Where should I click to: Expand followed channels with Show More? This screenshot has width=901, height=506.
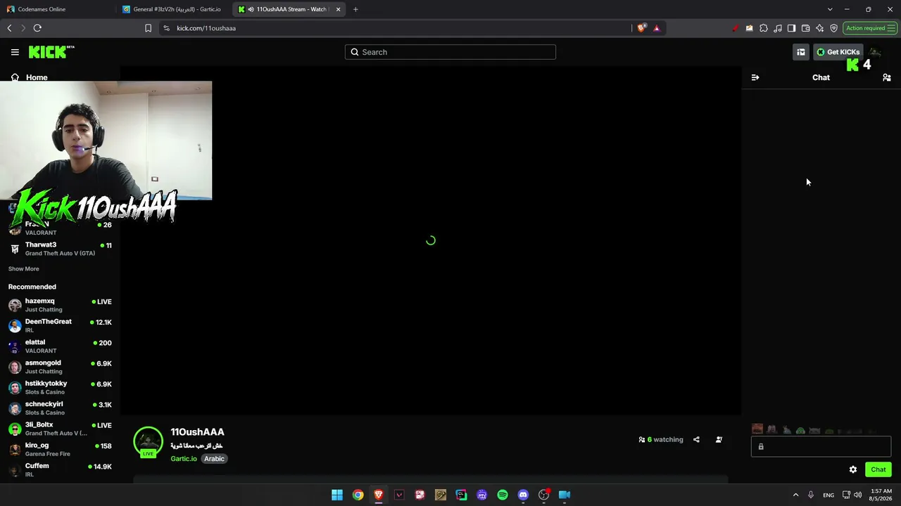click(24, 268)
